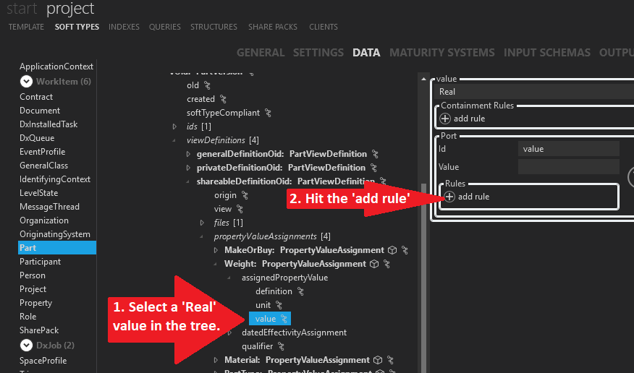Select the ApplicationContext soft type
Image resolution: width=634 pixels, height=373 pixels.
[x=56, y=67]
